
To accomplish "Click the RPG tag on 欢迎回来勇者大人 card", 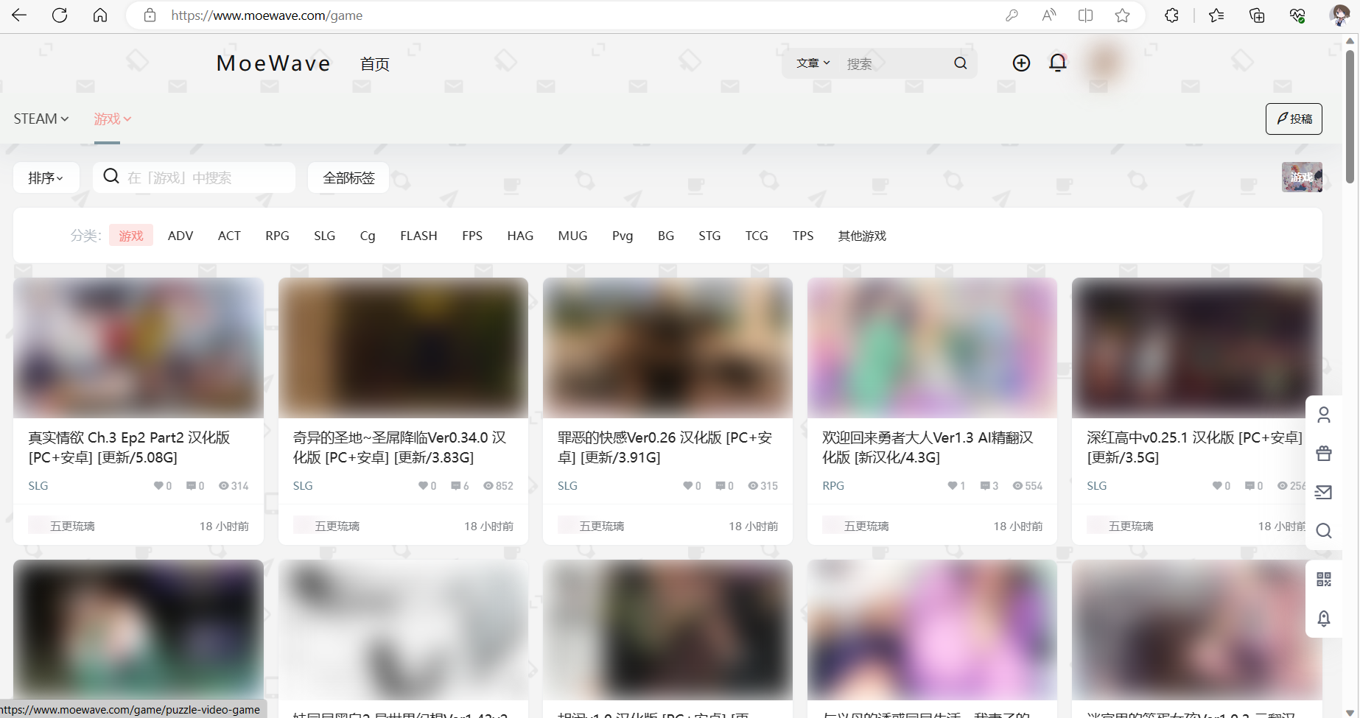I will point(833,485).
